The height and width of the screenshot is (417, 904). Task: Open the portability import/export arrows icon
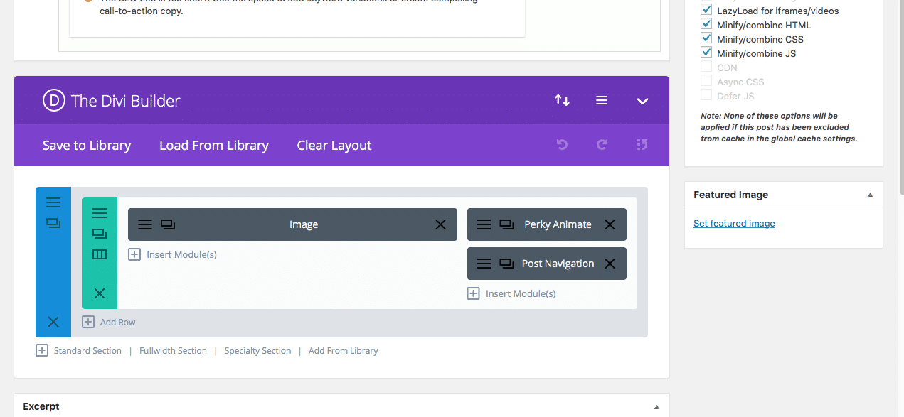pos(563,101)
